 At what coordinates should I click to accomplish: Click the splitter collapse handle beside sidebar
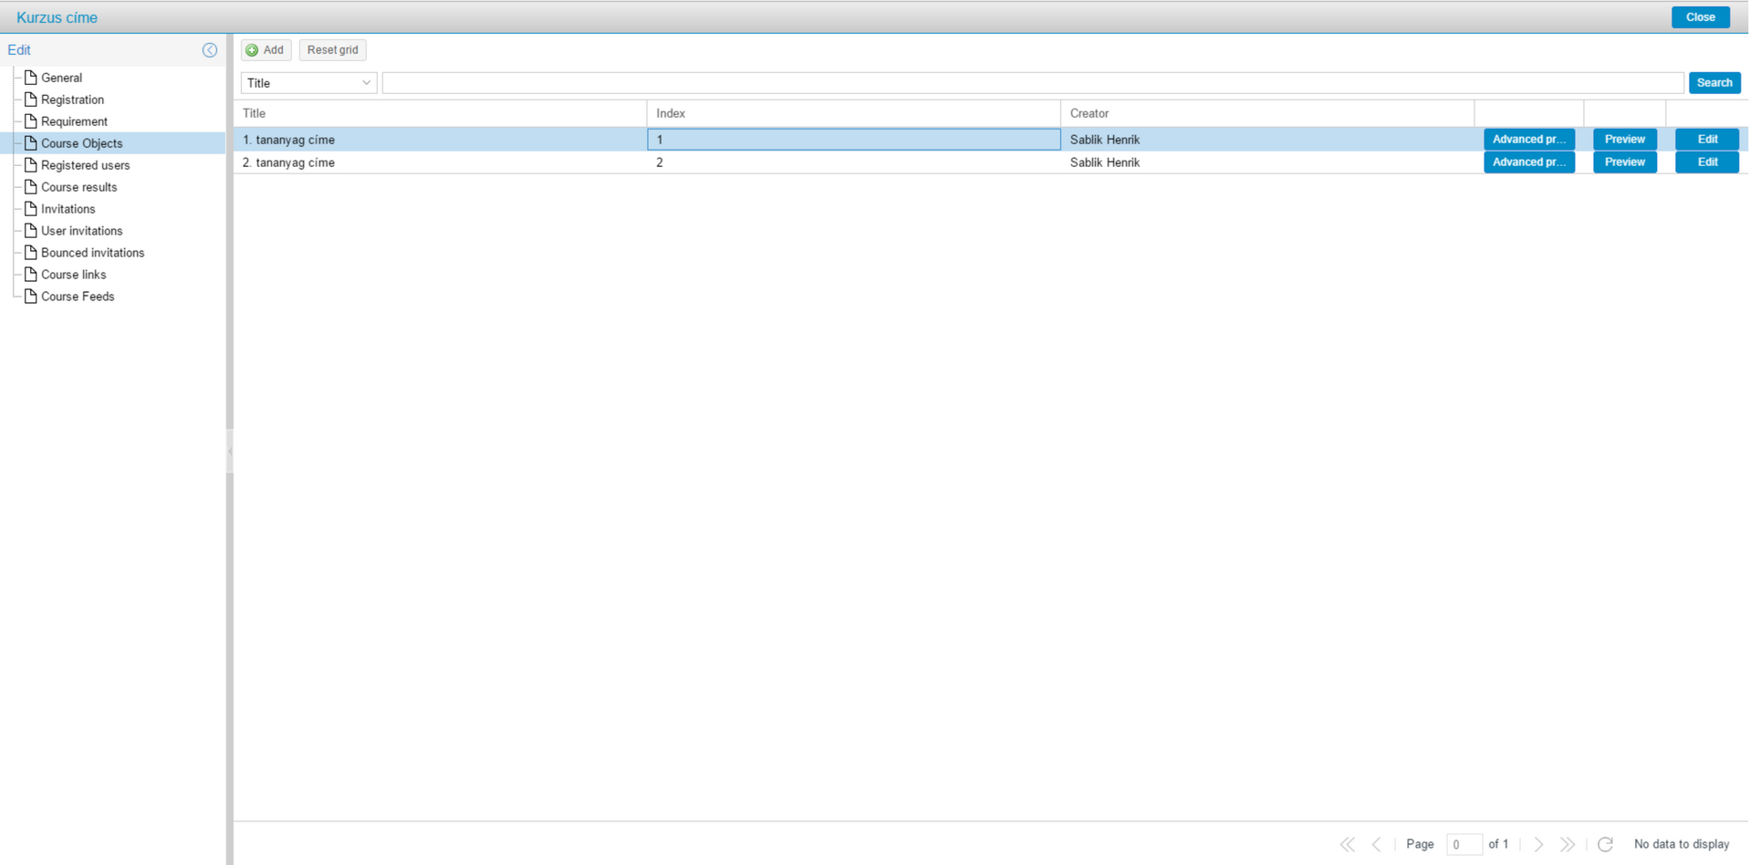pyautogui.click(x=230, y=451)
